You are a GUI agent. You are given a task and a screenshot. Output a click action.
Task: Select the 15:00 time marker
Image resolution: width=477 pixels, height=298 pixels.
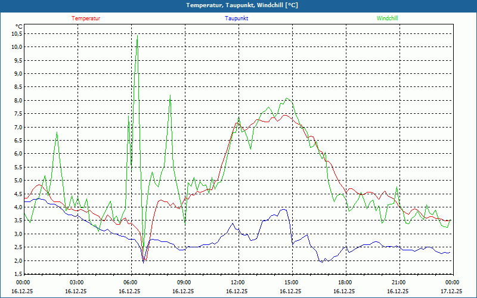pos(292,283)
